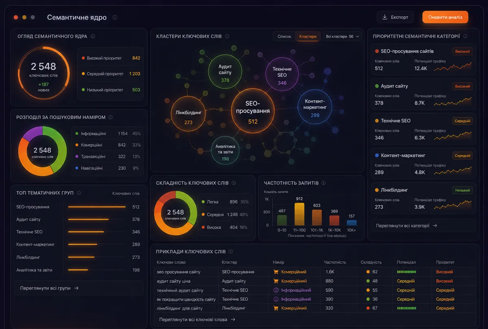Click Навігаційні intent legend row
The width and height of the screenshot is (488, 329).
[108, 168]
